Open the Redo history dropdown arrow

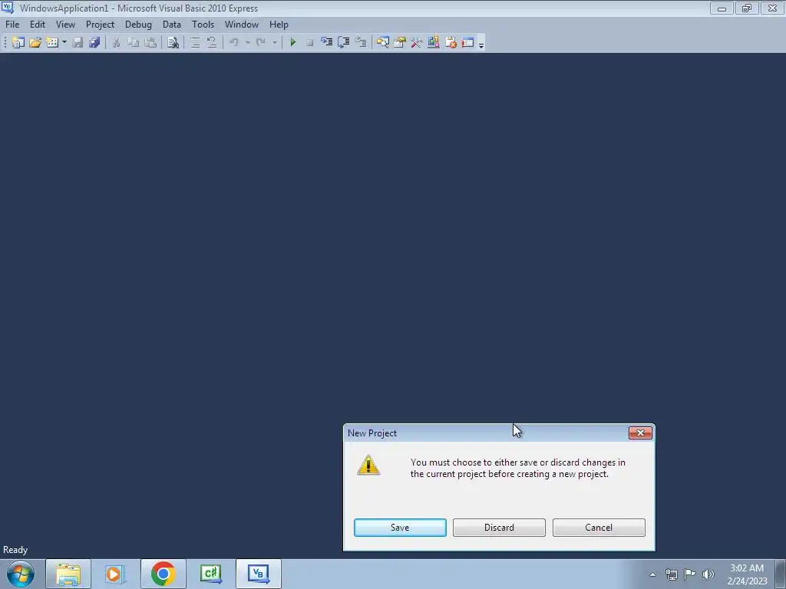tap(274, 43)
